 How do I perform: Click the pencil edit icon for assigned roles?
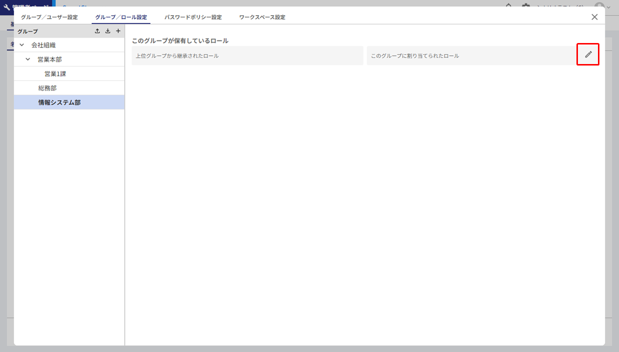coord(588,54)
